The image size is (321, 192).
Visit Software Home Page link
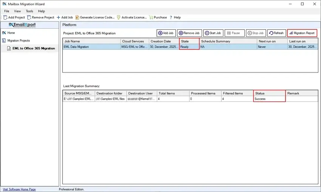[x=19, y=189]
